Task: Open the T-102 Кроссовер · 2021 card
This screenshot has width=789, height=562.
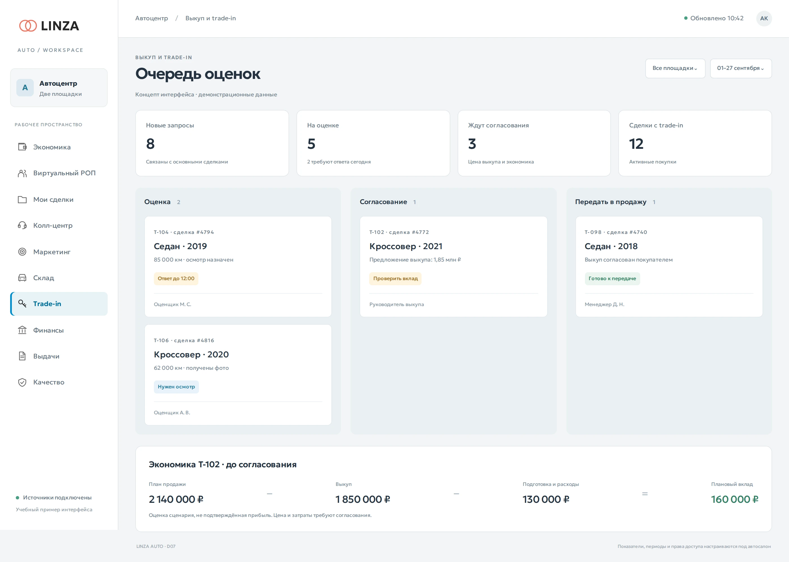Action: point(453,266)
